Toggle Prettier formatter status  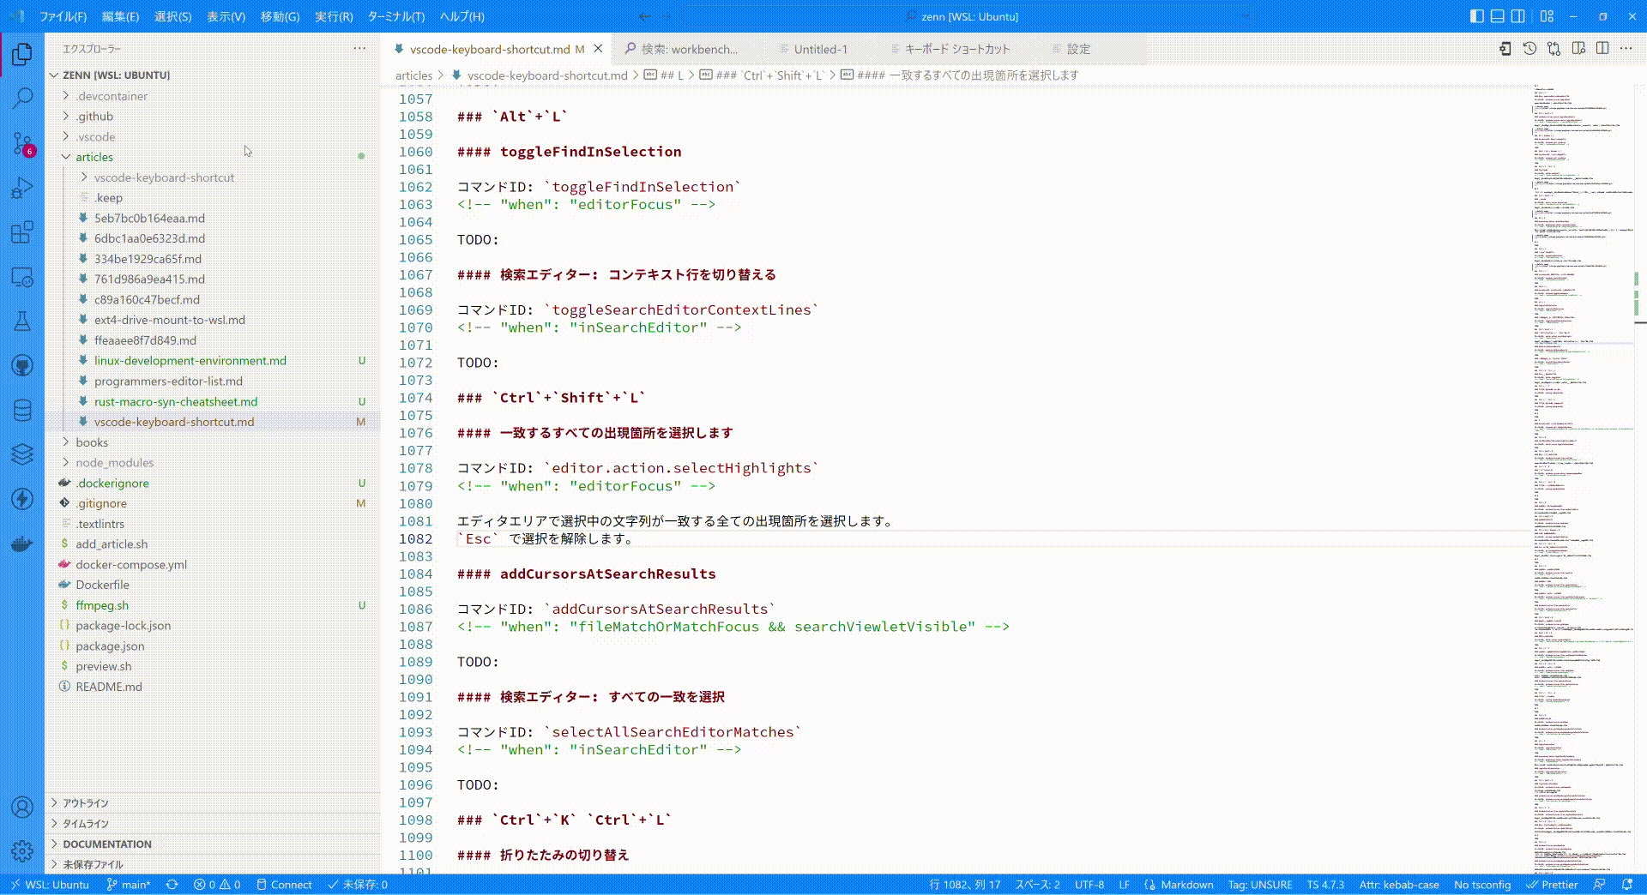point(1553,885)
